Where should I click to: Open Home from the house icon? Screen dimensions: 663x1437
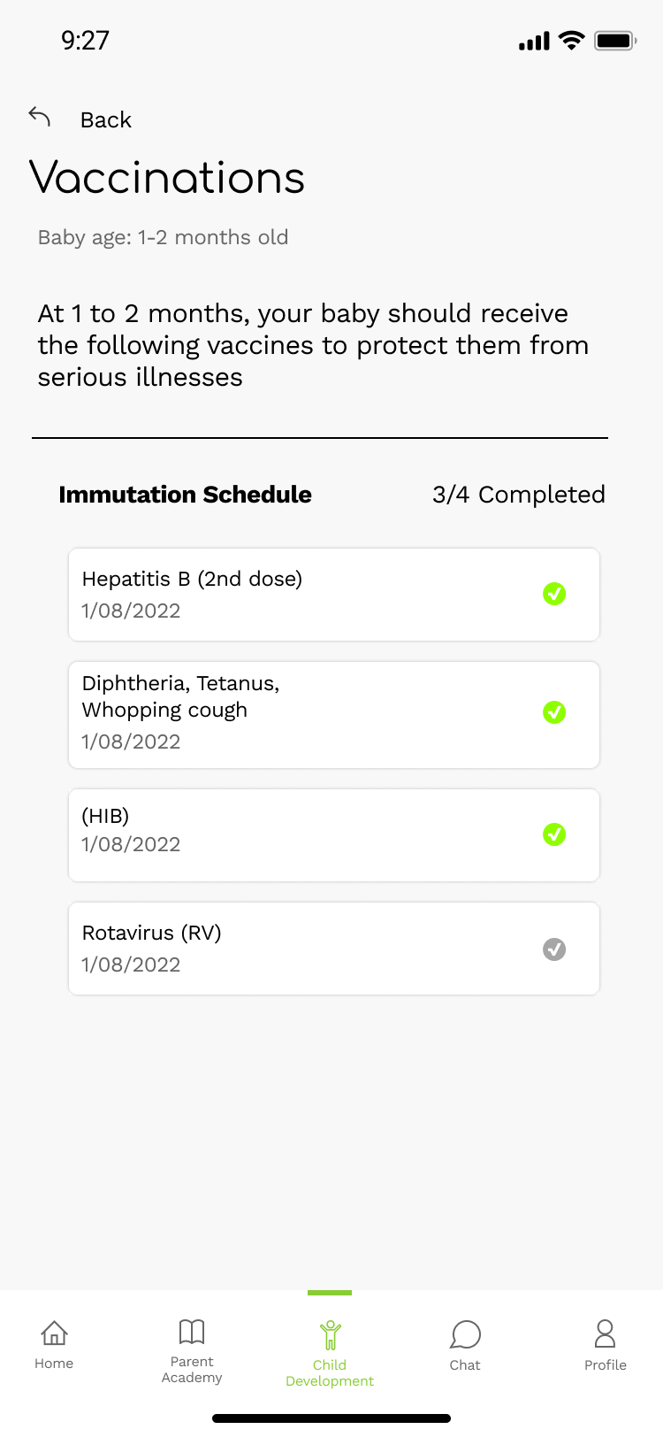(54, 1333)
